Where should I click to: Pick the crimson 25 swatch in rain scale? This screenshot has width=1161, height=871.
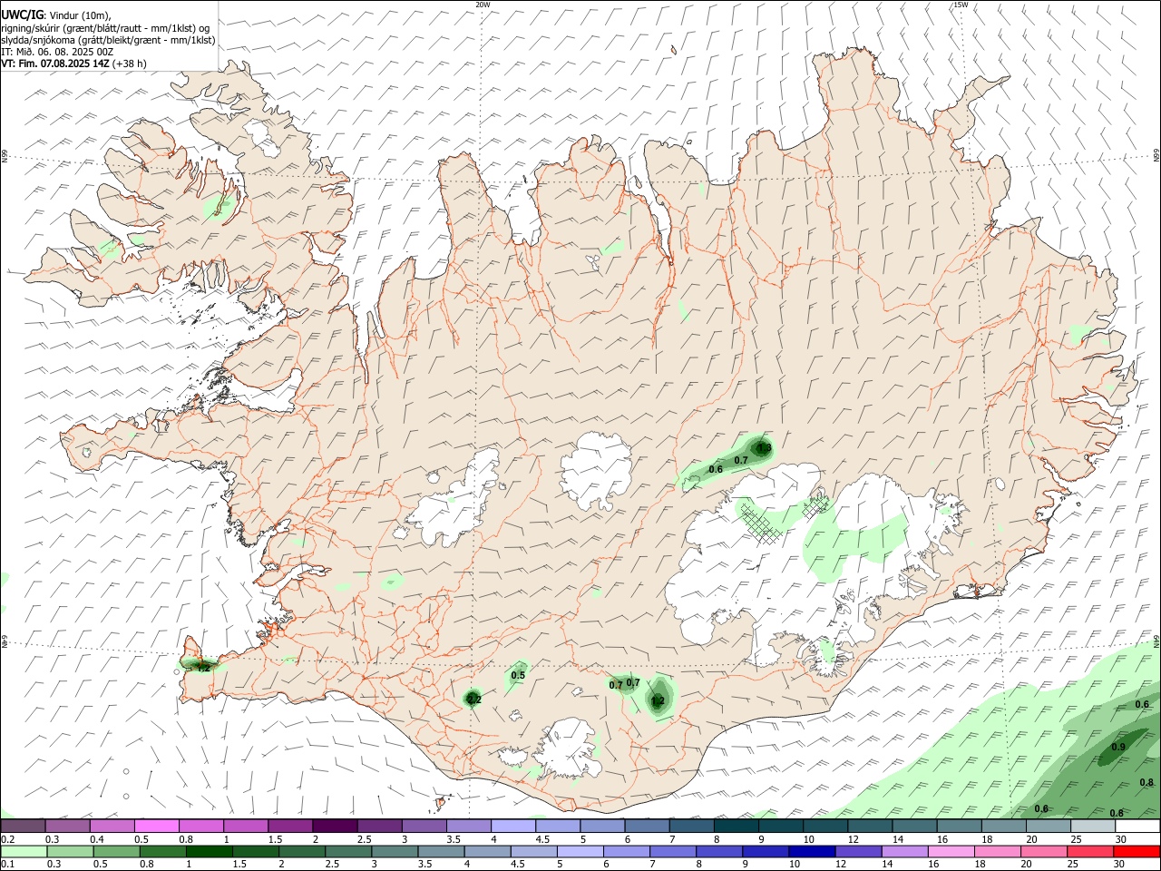[x=1091, y=851]
